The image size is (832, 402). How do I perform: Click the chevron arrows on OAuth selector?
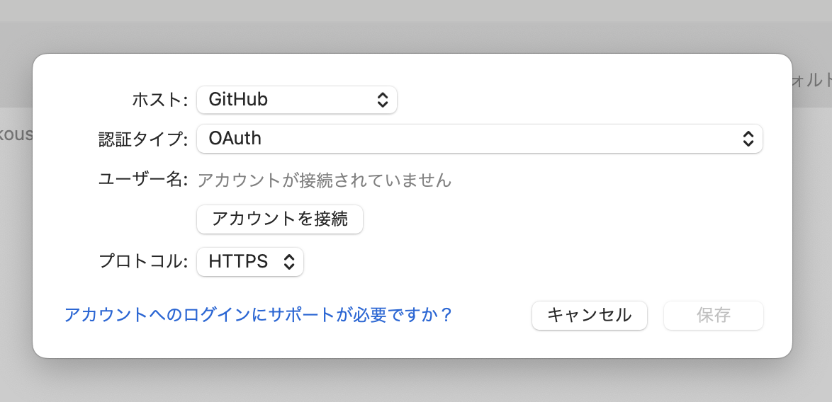click(748, 139)
